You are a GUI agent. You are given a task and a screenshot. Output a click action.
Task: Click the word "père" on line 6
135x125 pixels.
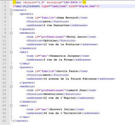[x=47, y=22]
